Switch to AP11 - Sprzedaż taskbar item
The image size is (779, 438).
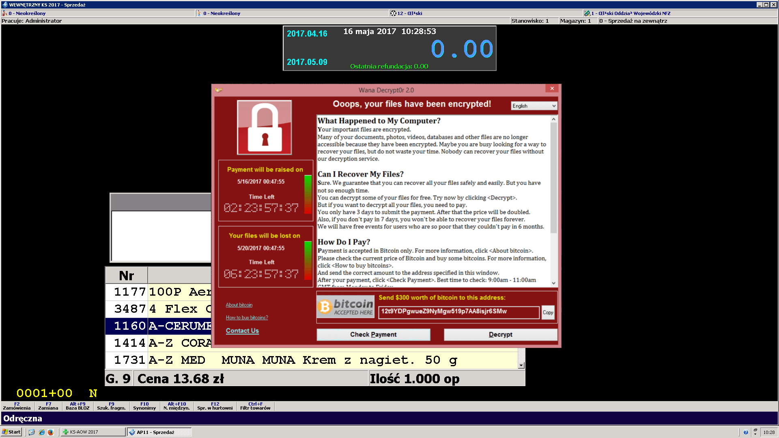pyautogui.click(x=159, y=432)
